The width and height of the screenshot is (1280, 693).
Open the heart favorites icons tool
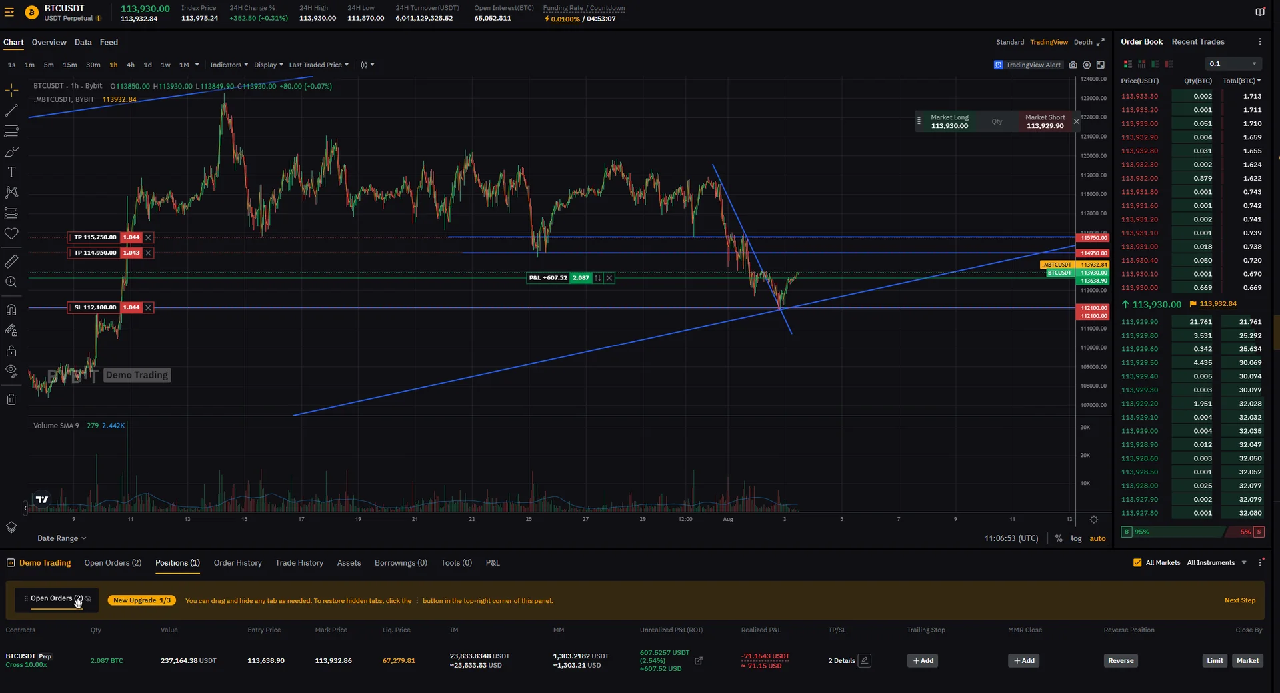11,234
